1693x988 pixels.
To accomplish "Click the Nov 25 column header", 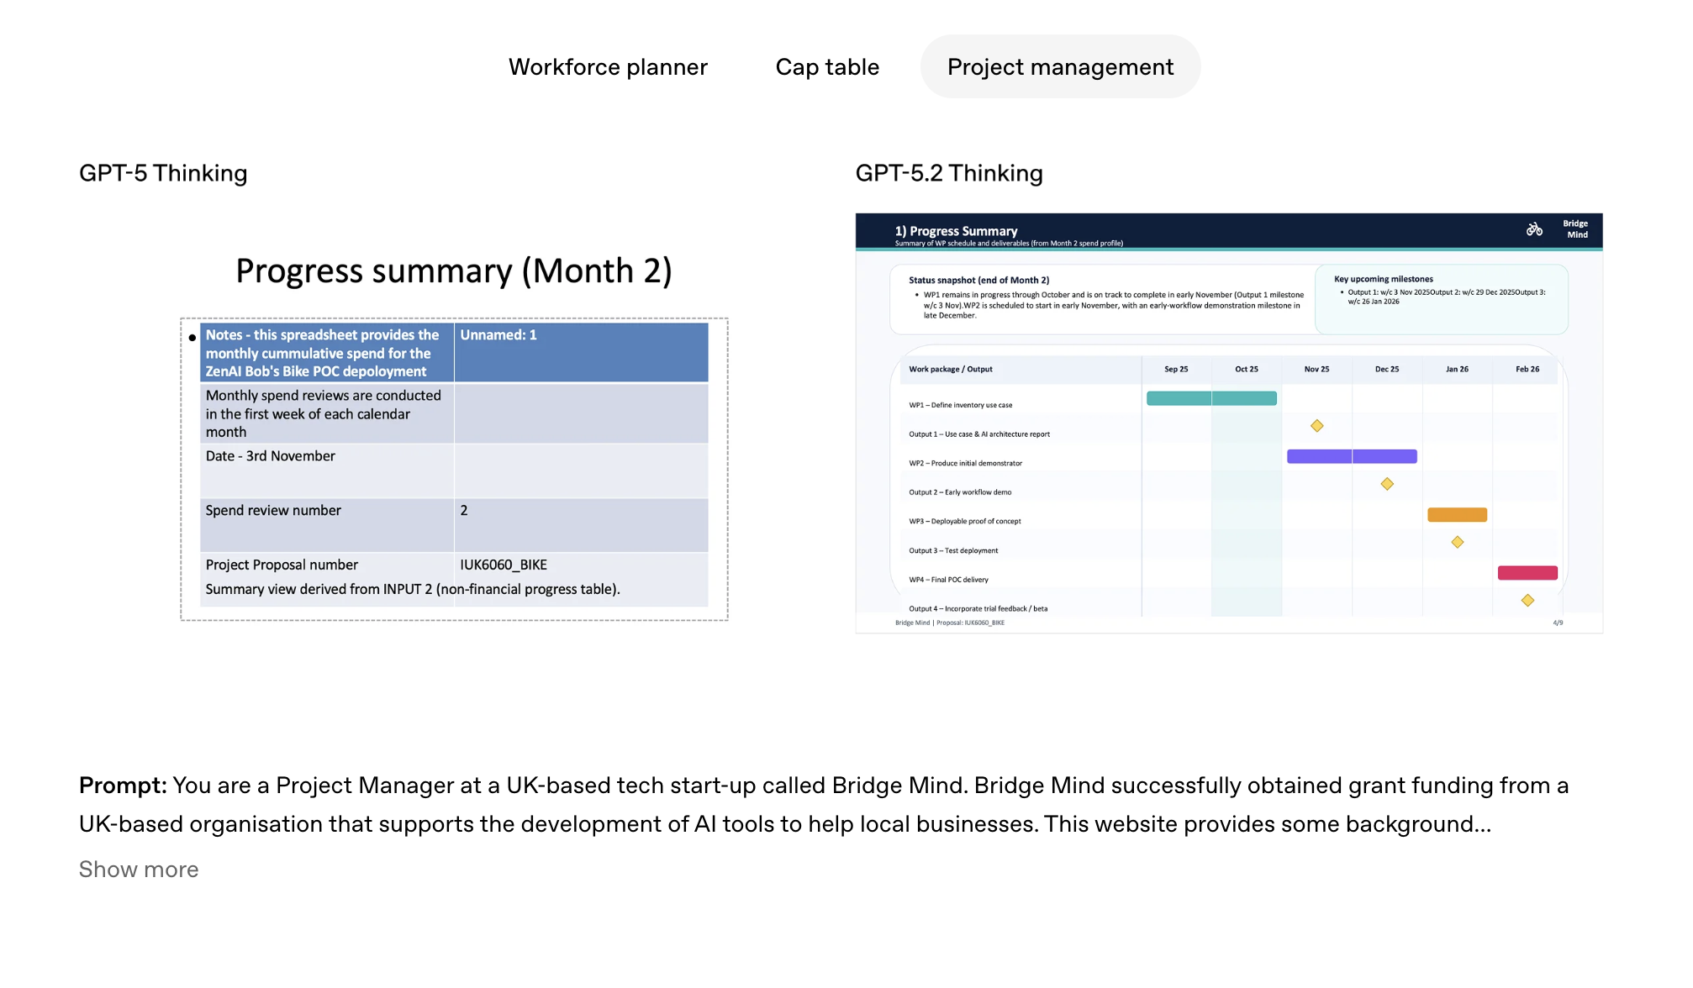I will click(1316, 369).
